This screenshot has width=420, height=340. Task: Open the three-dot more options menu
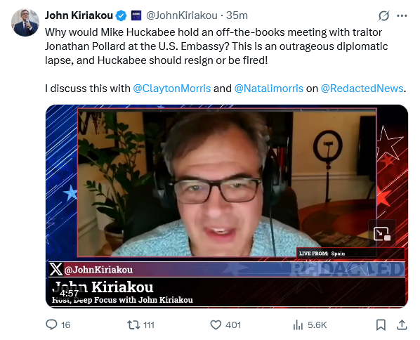point(402,16)
